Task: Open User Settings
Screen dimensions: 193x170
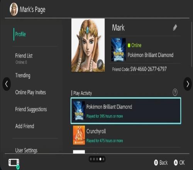Action: click(x=26, y=150)
